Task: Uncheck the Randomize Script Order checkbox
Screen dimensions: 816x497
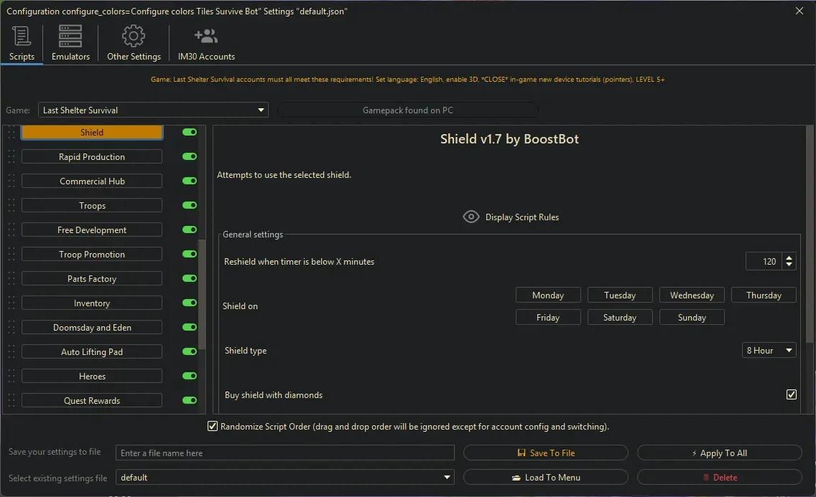Action: pyautogui.click(x=213, y=427)
